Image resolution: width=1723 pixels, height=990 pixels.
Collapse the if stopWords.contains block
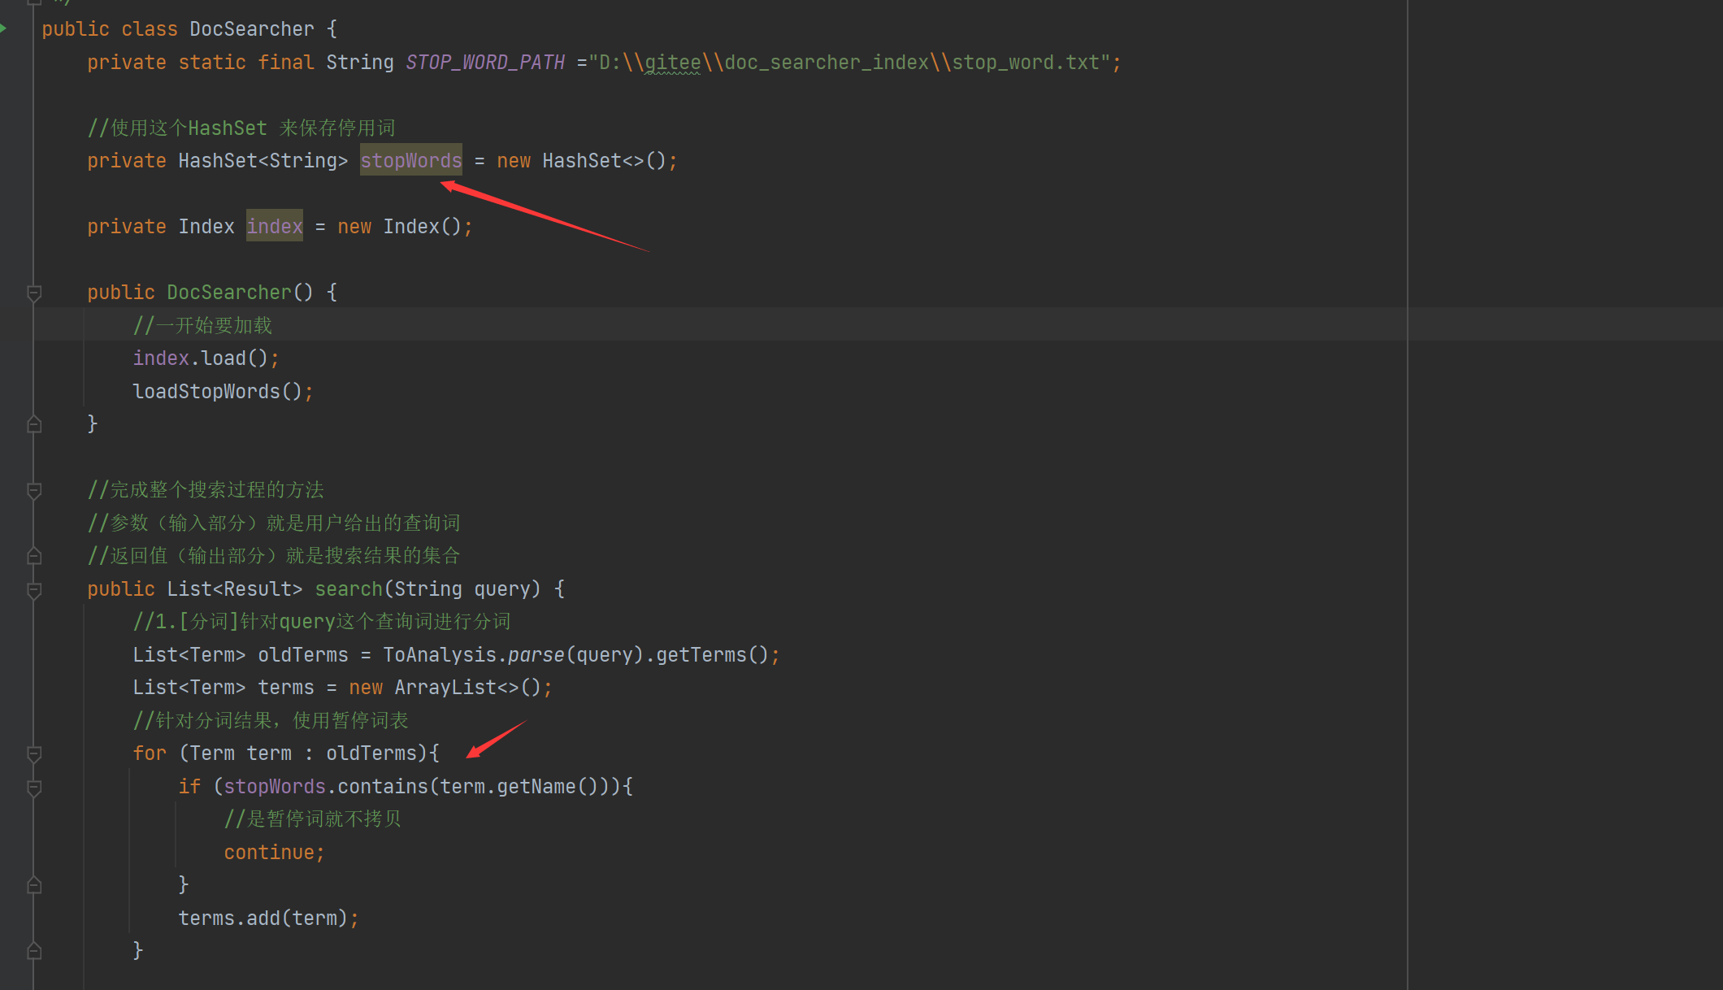coord(34,787)
